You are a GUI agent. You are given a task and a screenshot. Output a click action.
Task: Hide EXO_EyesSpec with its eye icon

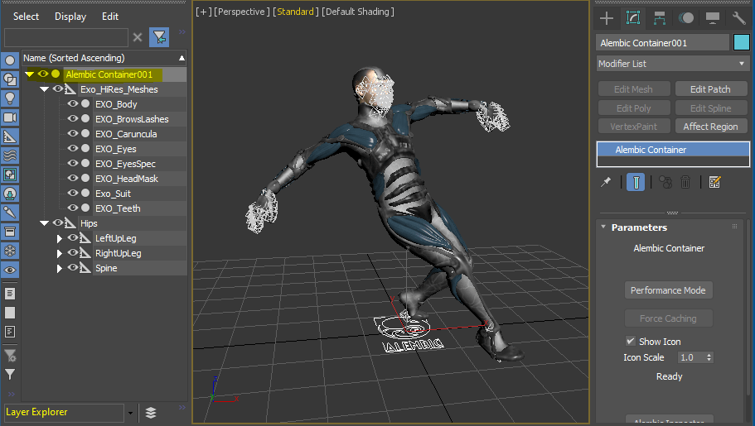pos(73,164)
